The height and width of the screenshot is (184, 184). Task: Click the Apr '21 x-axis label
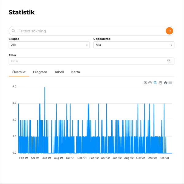[x=35, y=158]
